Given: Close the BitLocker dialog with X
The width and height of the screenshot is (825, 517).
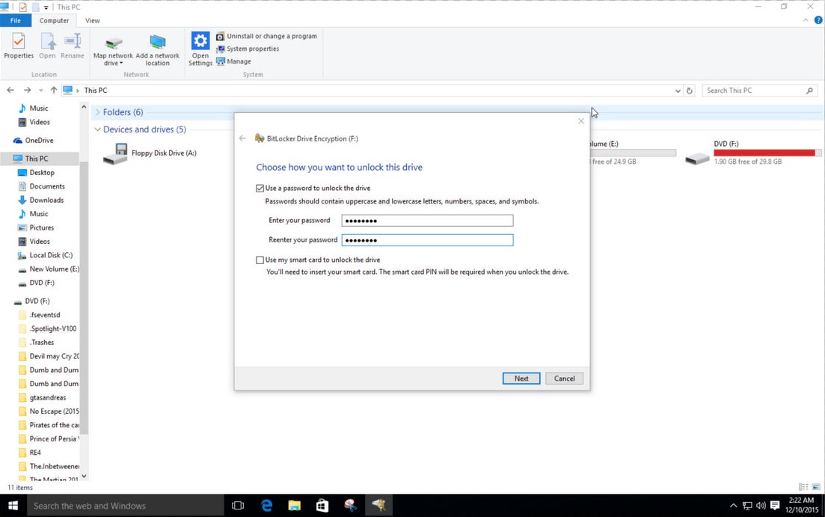Looking at the screenshot, I should pos(581,121).
